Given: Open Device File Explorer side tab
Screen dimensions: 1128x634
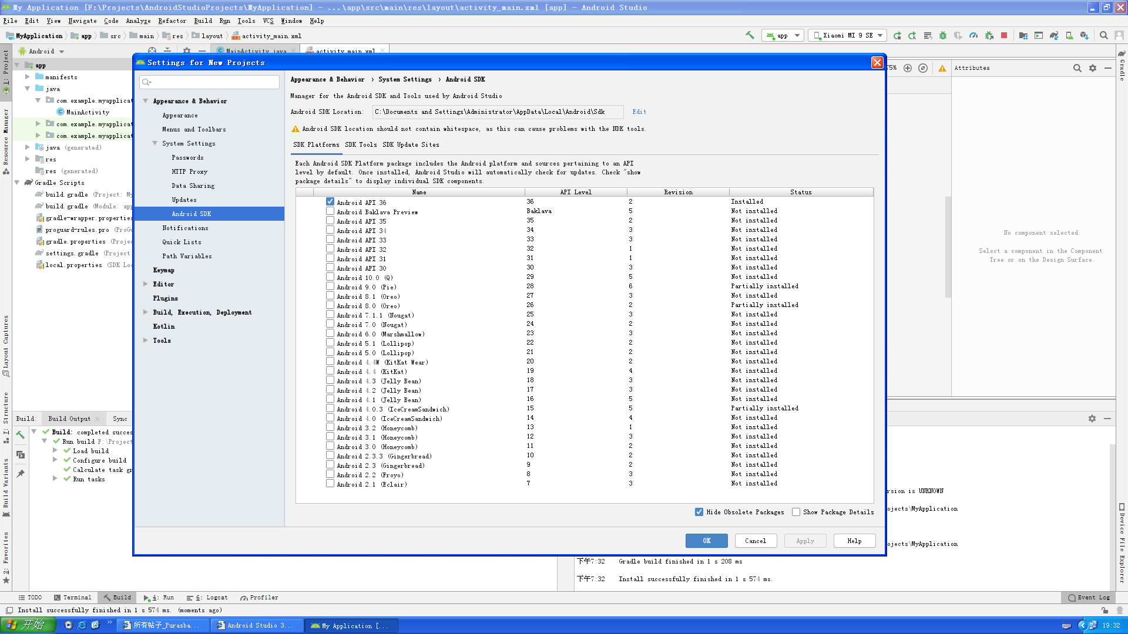Looking at the screenshot, I should [x=1122, y=543].
